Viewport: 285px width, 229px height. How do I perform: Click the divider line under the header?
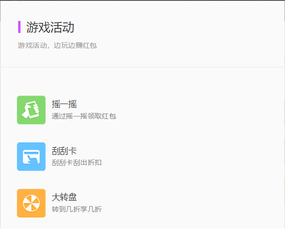click(x=142, y=67)
